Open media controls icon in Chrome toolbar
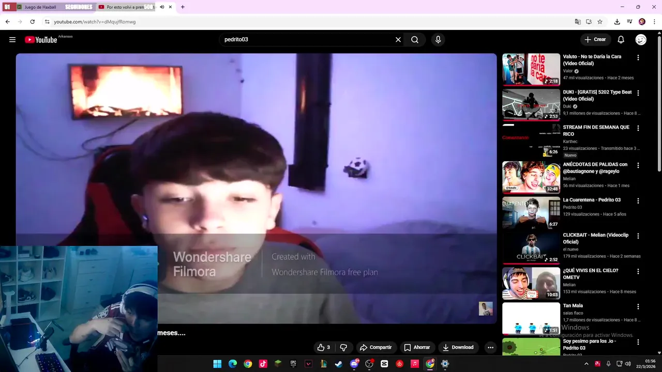Viewport: 662px width, 372px height. pos(629,22)
